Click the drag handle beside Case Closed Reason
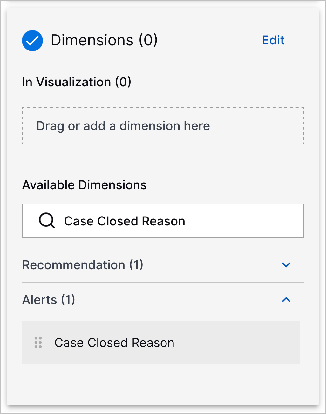This screenshot has width=326, height=414. (x=38, y=343)
